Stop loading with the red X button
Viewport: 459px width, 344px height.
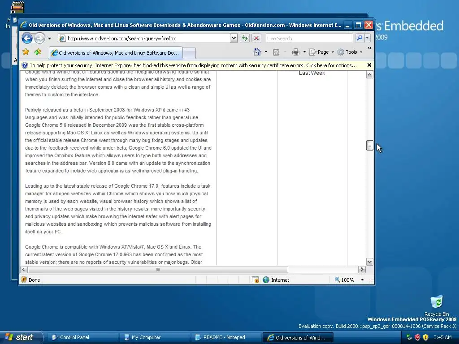coord(256,39)
